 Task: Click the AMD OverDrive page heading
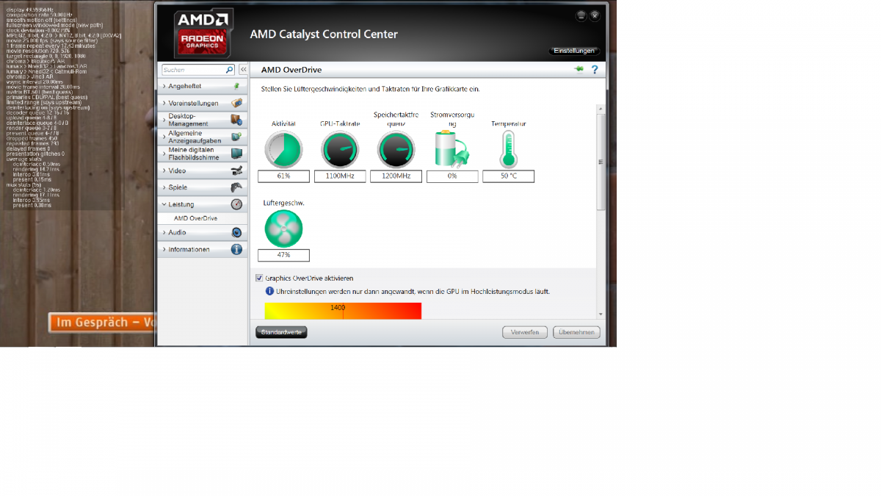tap(291, 70)
